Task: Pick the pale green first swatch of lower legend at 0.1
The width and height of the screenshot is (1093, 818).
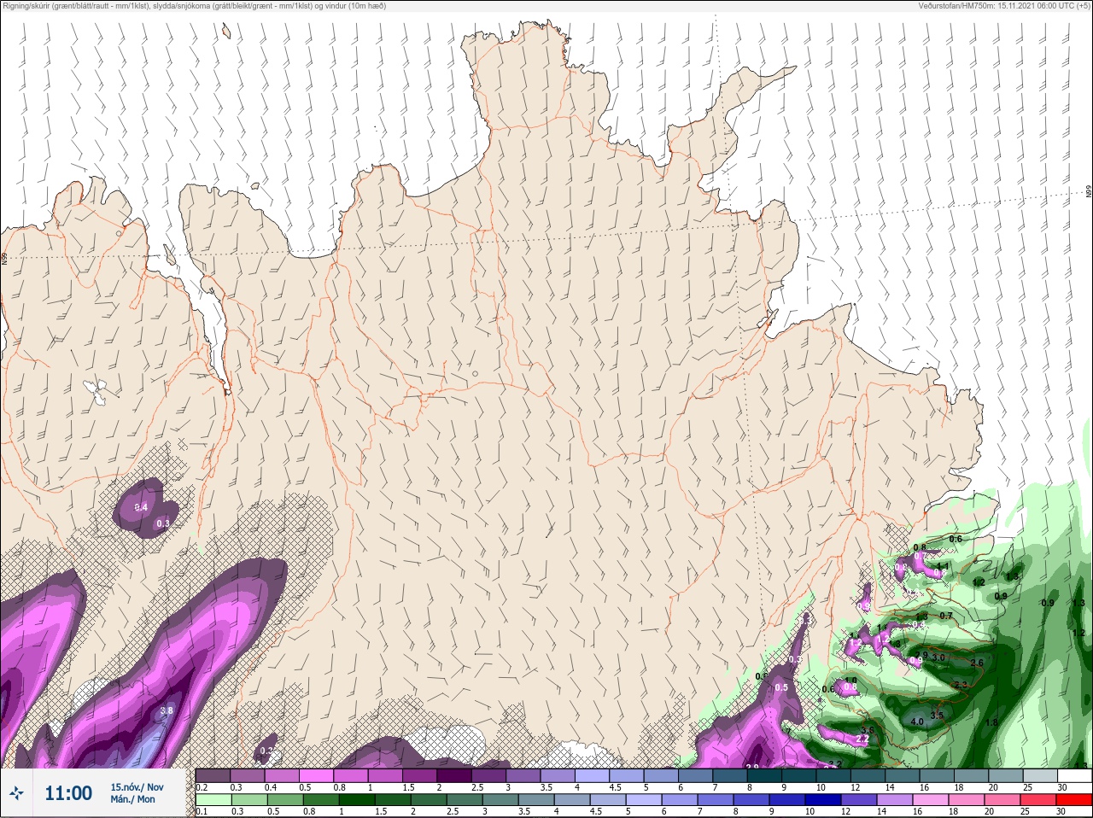Action: pyautogui.click(x=213, y=800)
